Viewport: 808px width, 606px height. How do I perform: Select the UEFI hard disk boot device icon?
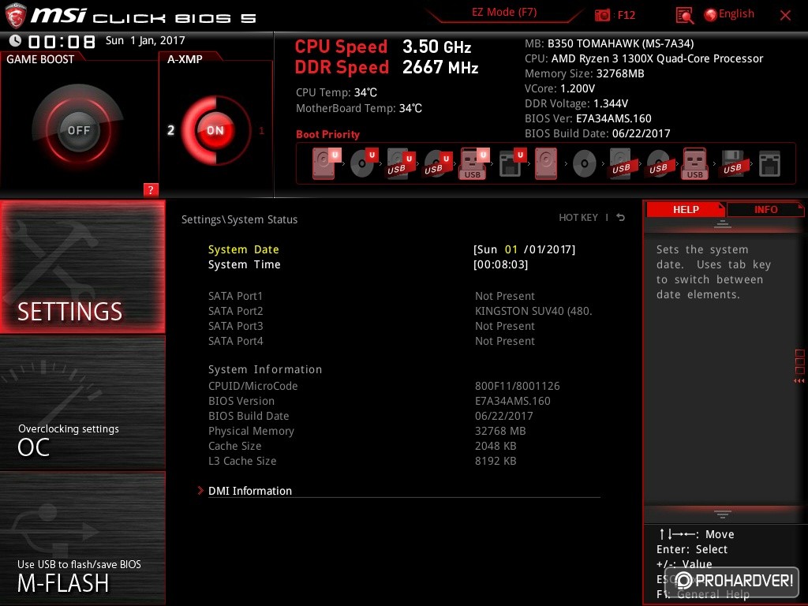(x=326, y=163)
